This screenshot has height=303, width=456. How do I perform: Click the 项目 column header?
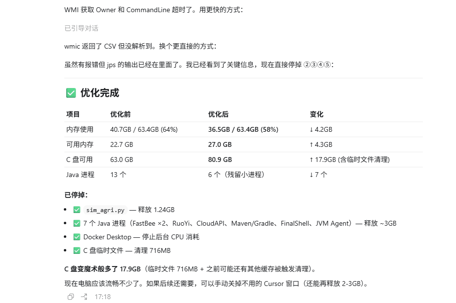73,114
